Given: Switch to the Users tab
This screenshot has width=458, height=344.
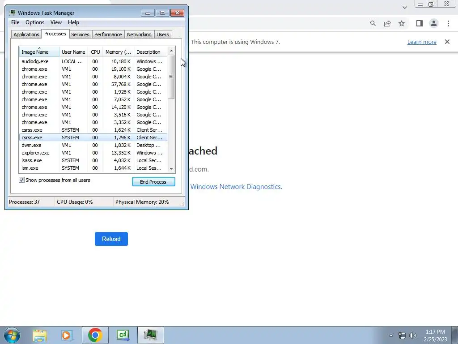Looking at the screenshot, I should pos(162,34).
